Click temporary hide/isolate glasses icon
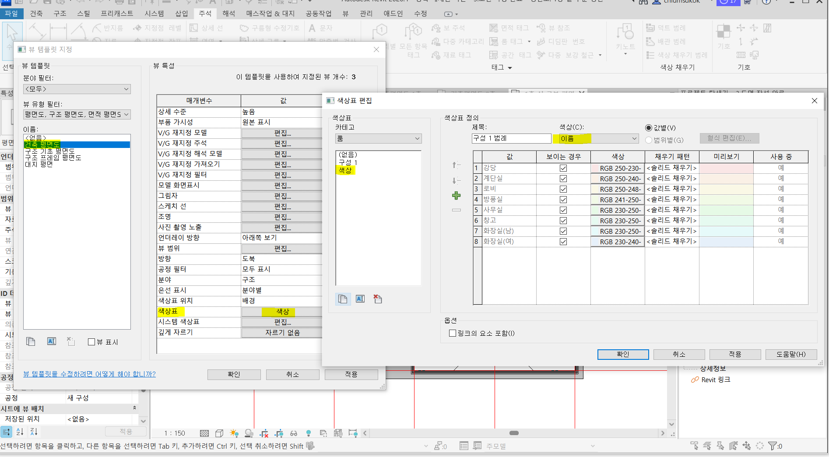 pyautogui.click(x=294, y=433)
